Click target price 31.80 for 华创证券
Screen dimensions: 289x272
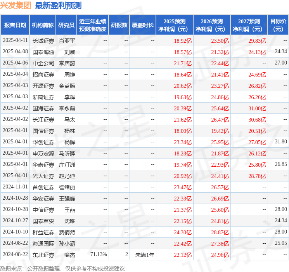tap(280, 142)
